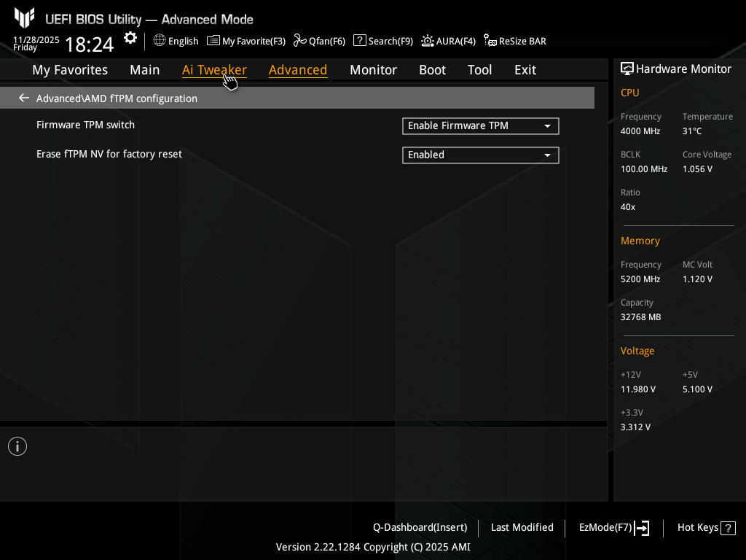Select the My Favorites tab
This screenshot has height=560, width=746.
tap(70, 70)
